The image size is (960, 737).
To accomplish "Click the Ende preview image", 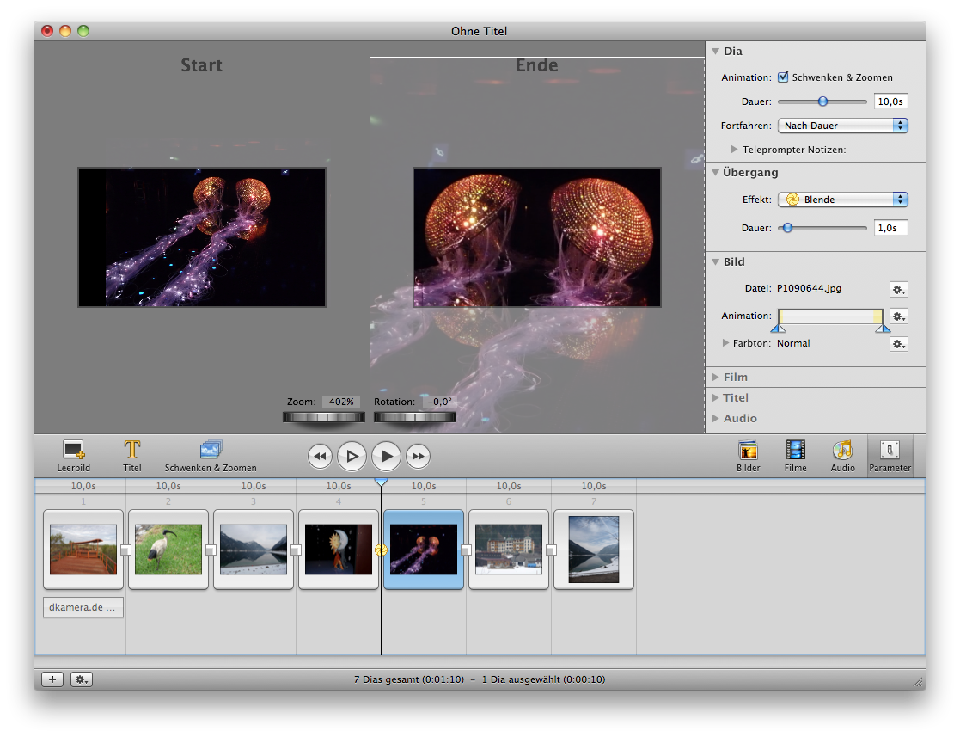I will click(x=537, y=237).
